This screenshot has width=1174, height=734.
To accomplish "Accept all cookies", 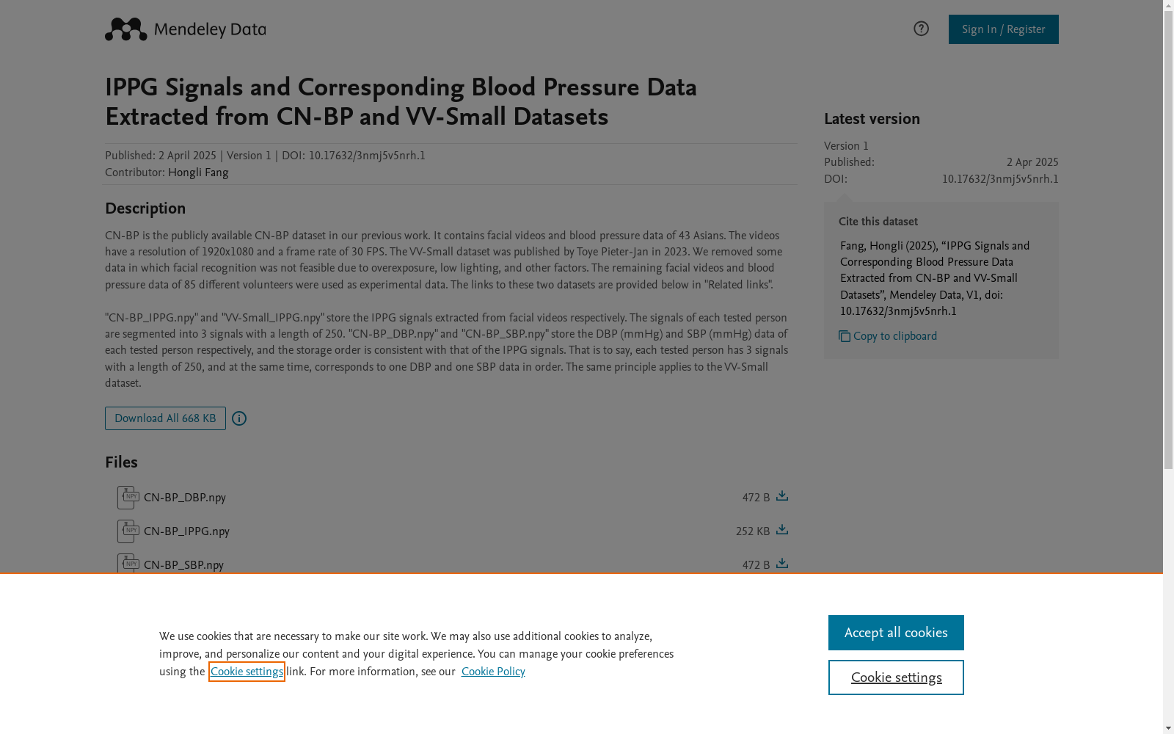I will [896, 633].
